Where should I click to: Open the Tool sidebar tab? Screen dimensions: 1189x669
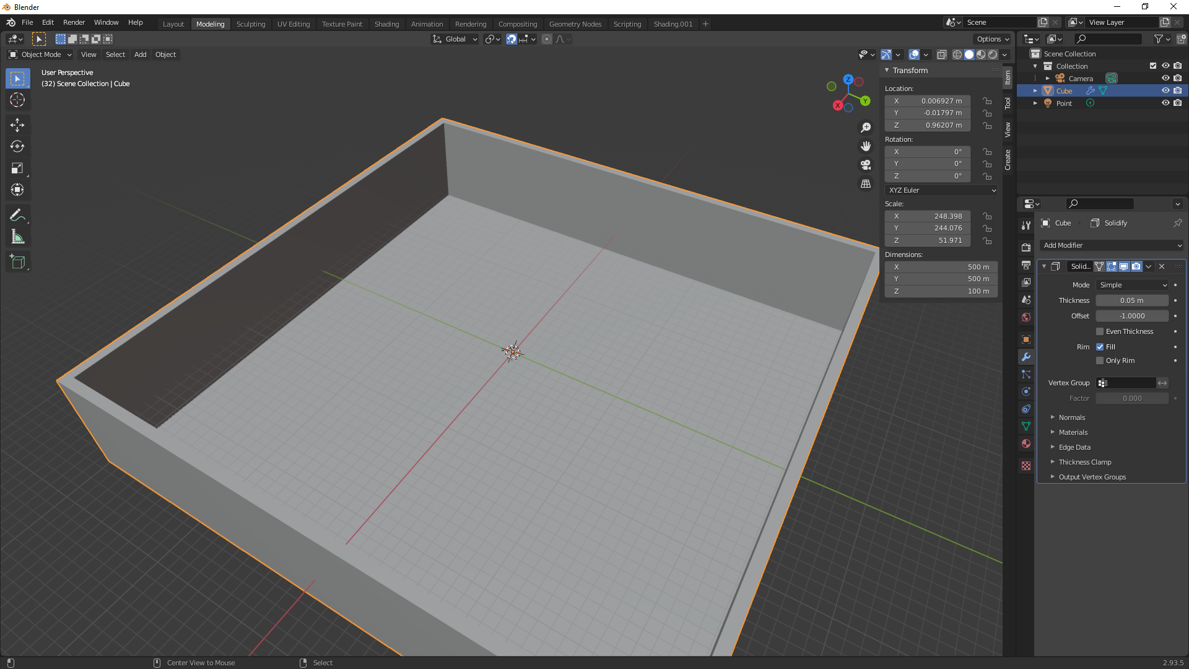point(1008,103)
